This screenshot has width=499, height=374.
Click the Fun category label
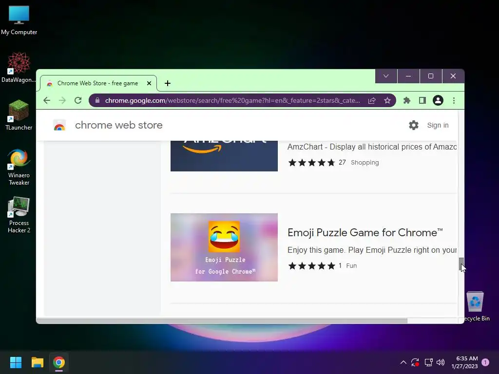[351, 266]
